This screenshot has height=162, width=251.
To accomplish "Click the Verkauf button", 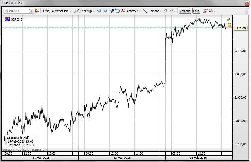I will (185, 11).
